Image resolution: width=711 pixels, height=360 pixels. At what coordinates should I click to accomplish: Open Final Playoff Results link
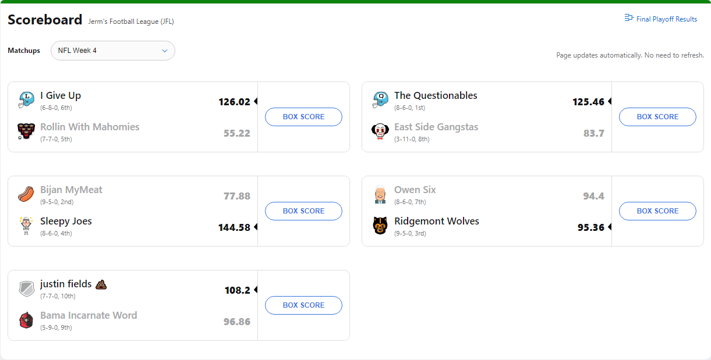[661, 19]
